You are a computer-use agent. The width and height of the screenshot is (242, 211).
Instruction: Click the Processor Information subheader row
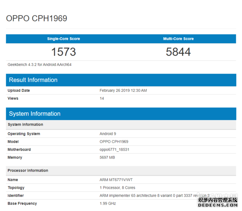point(121,171)
